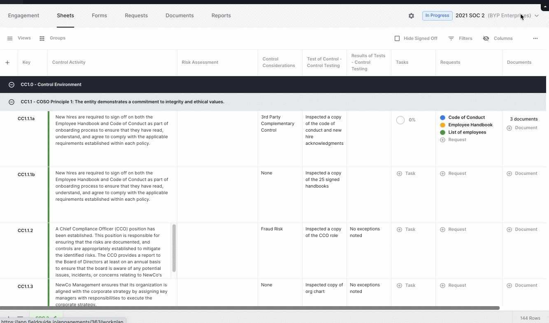Click the 0% progress circle on CC1.1.1a
The width and height of the screenshot is (549, 323).
tap(400, 120)
